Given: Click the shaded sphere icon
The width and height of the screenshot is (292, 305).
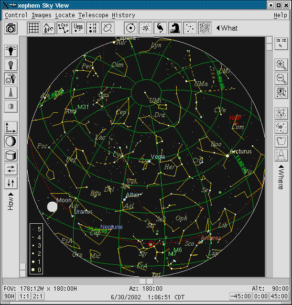Looking at the screenshot, I should 11,142.
